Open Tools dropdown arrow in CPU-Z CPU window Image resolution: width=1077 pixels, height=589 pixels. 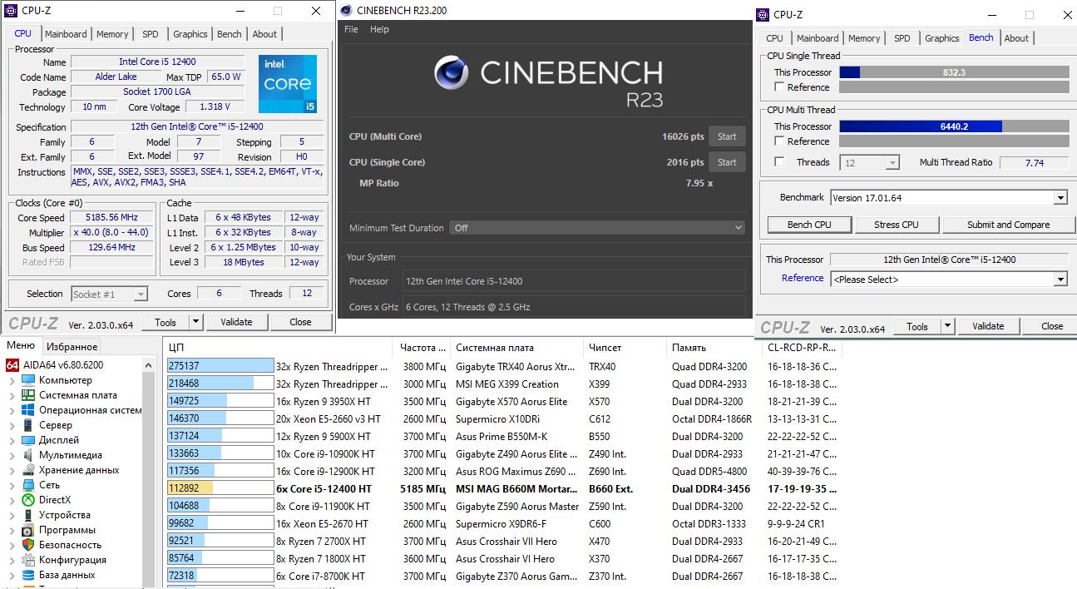(195, 323)
